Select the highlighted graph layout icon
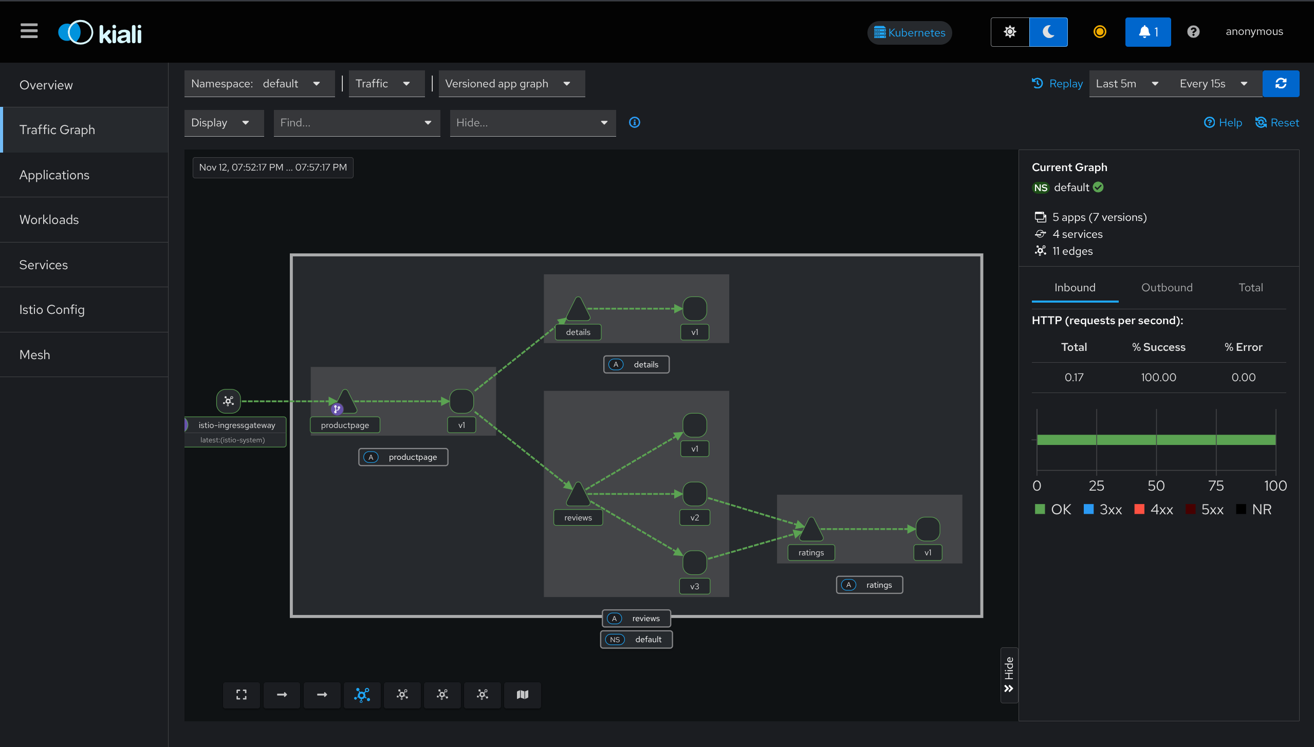The width and height of the screenshot is (1314, 747). tap(362, 695)
